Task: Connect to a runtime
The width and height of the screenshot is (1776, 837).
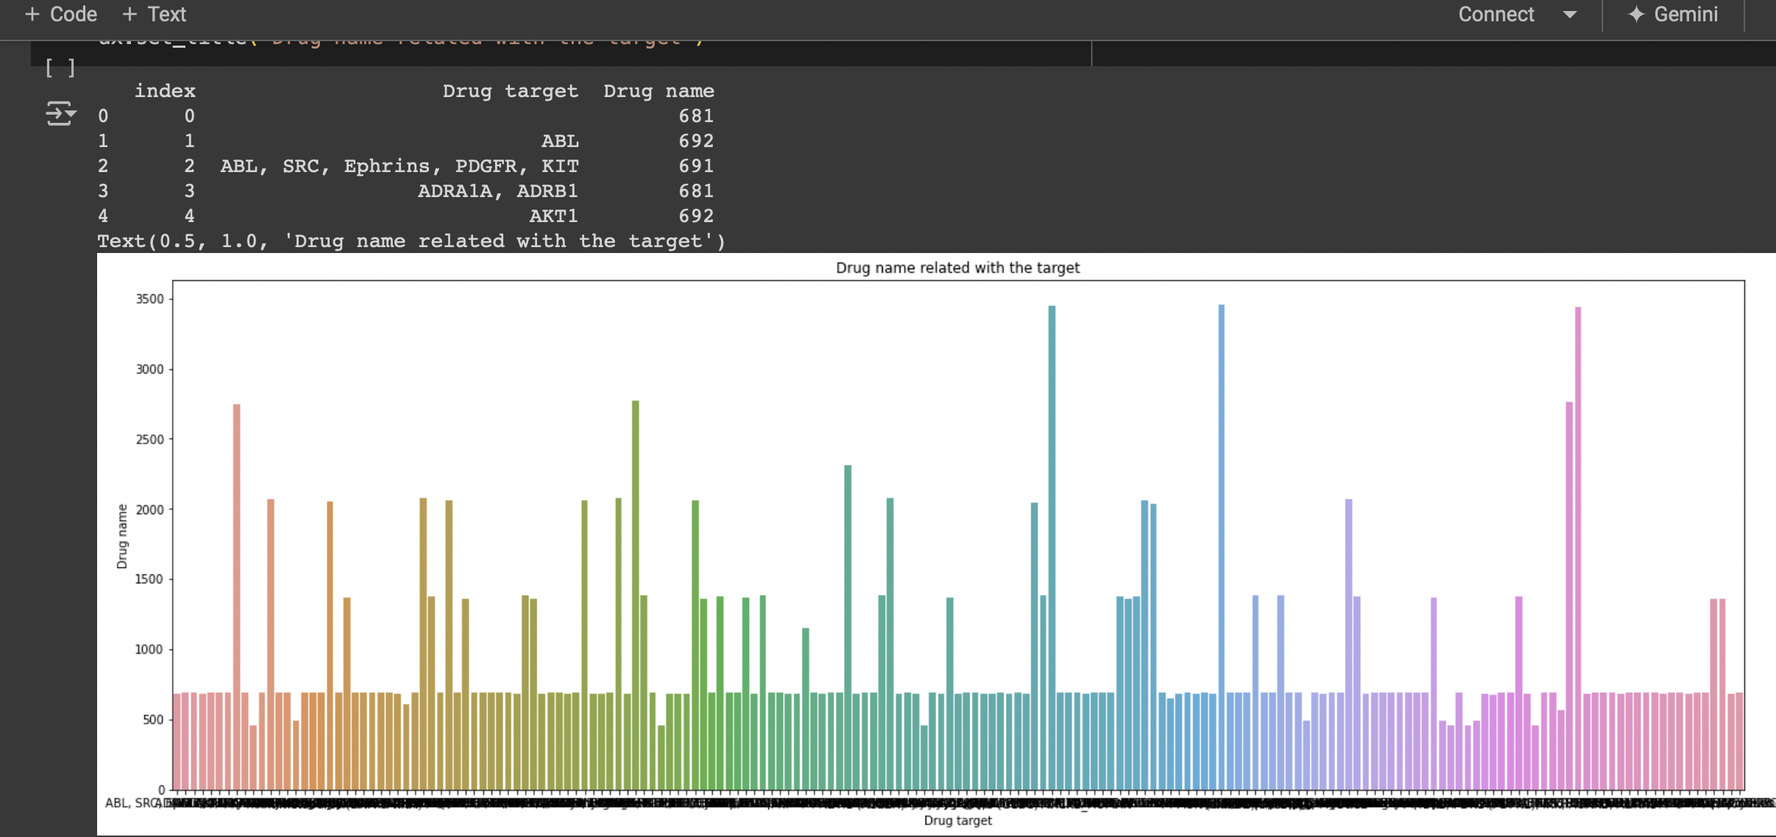Action: click(x=1496, y=15)
